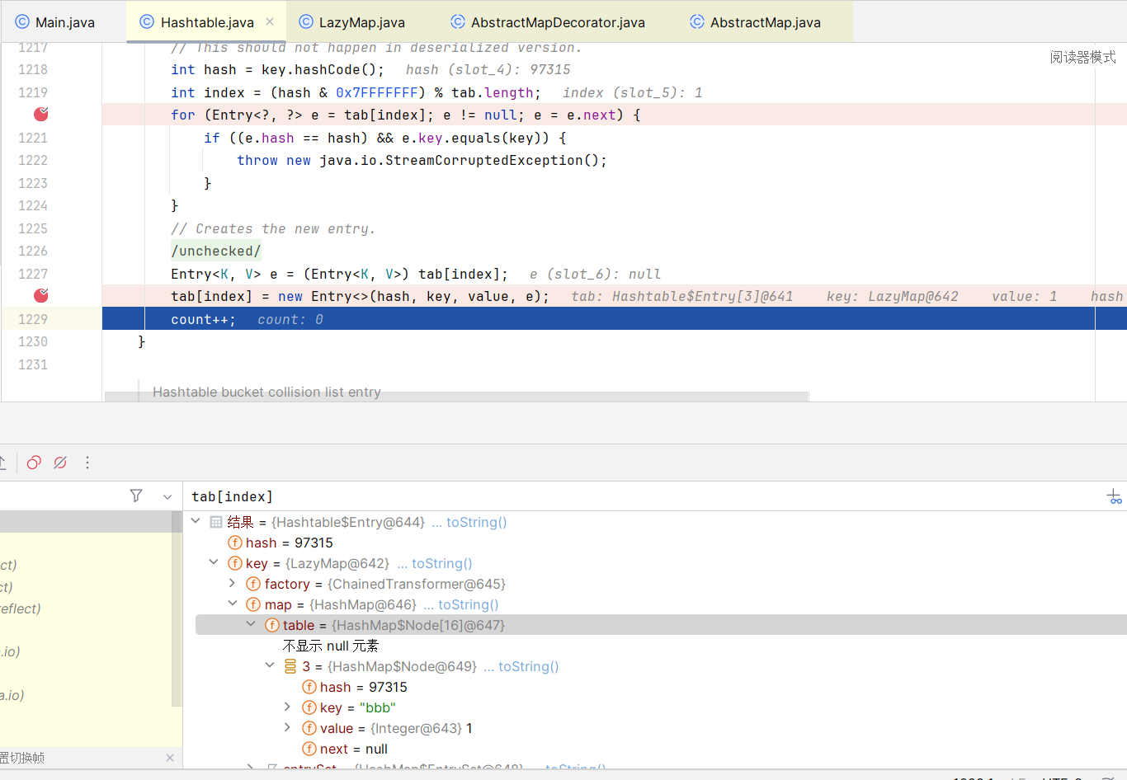Screen dimensions: 1127x780
Task: Click the field icon beside table
Action: 271,625
